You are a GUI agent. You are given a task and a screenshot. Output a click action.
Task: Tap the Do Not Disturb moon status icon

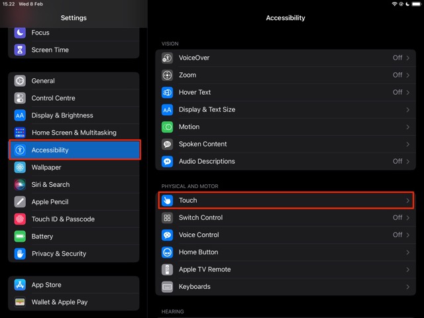pos(407,4)
